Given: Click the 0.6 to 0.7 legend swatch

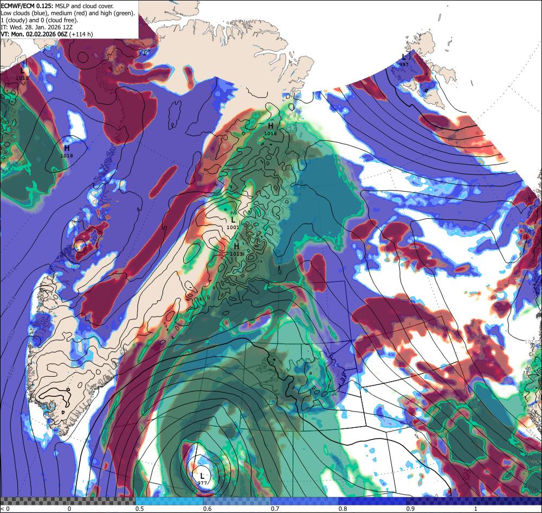Looking at the screenshot, I should [237, 501].
